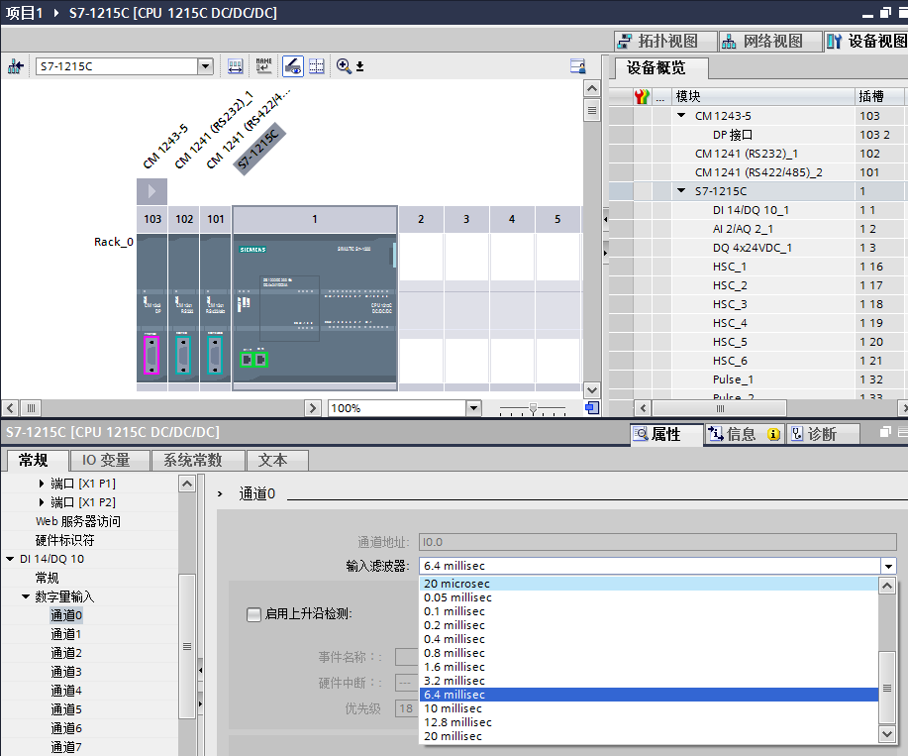Open the zoom options small arrow
Screen dimensions: 908x756
point(359,66)
